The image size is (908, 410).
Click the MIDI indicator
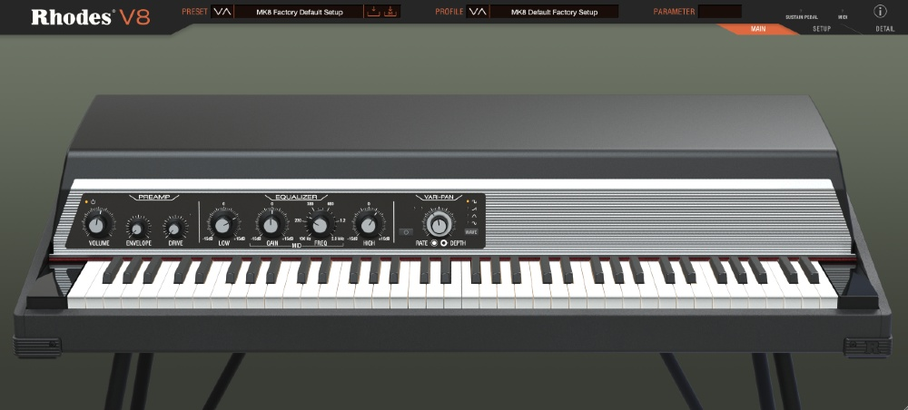(843, 17)
